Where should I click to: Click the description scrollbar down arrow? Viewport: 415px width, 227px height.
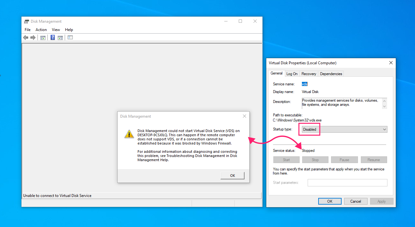(385, 106)
